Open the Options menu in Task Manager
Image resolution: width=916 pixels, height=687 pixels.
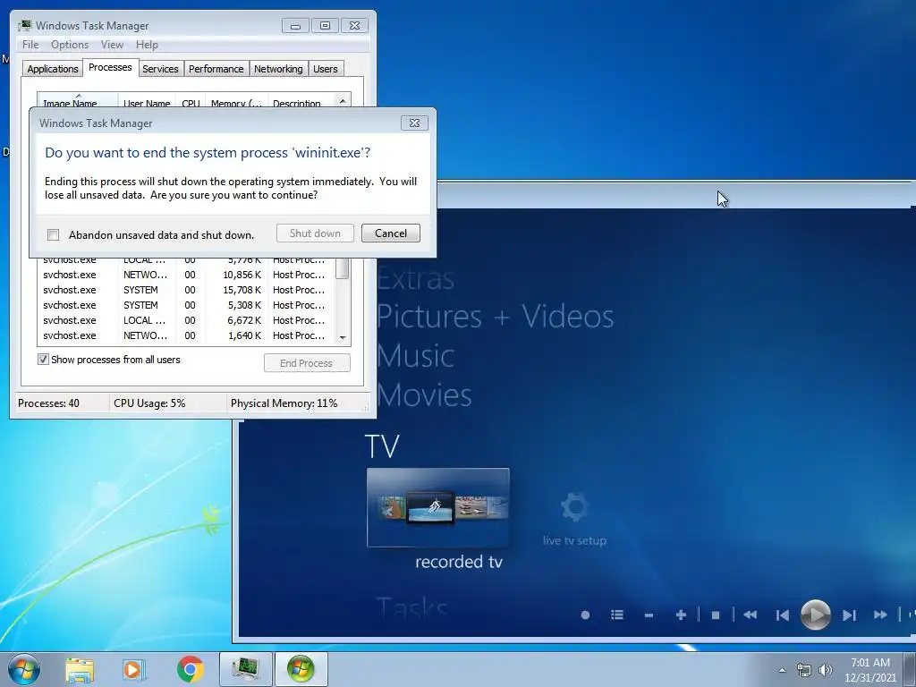pyautogui.click(x=70, y=45)
